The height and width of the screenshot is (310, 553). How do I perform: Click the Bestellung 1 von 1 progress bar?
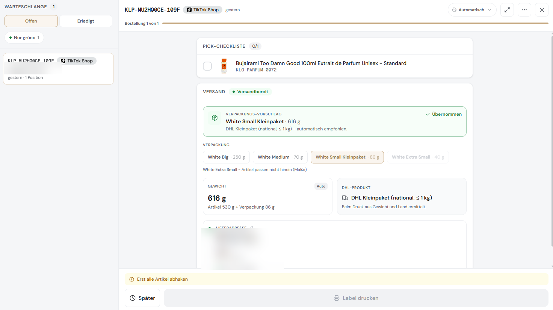coord(355,23)
